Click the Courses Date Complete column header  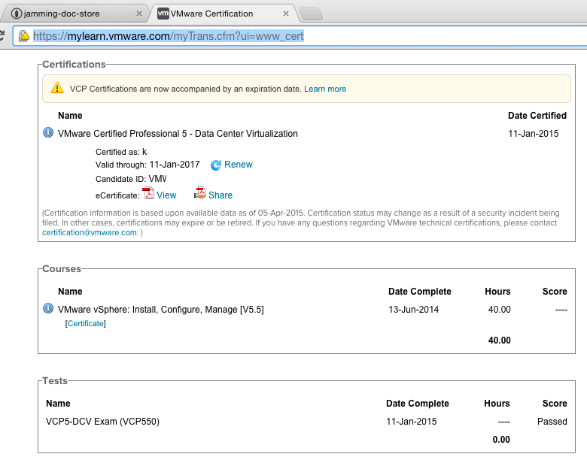click(420, 292)
